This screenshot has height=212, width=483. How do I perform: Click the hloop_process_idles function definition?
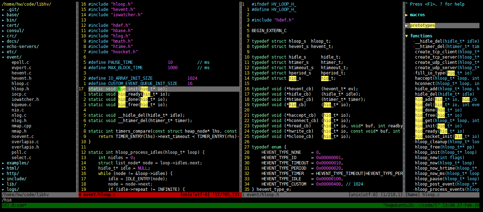coord(147,152)
